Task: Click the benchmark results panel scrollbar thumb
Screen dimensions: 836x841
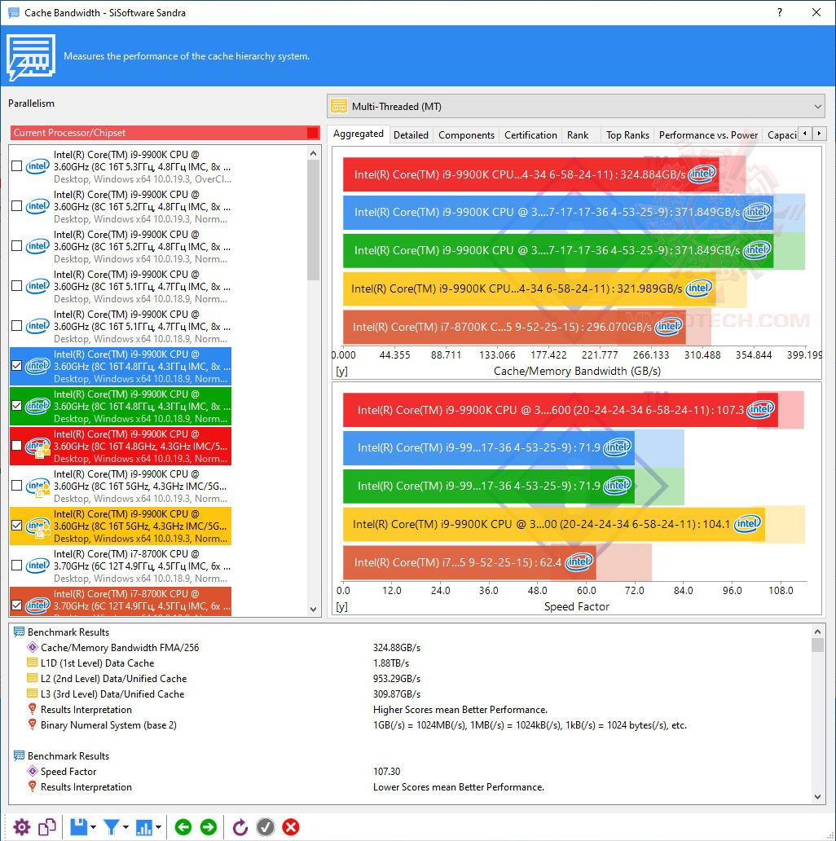Action: click(x=817, y=645)
